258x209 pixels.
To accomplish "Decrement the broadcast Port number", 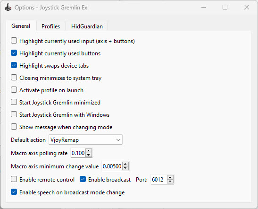I will click(170, 181).
